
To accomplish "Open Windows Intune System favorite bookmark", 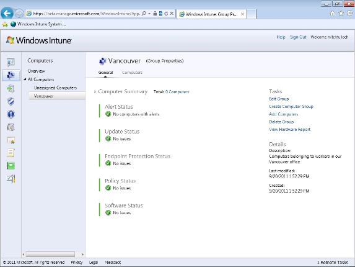I will pos(38,24).
